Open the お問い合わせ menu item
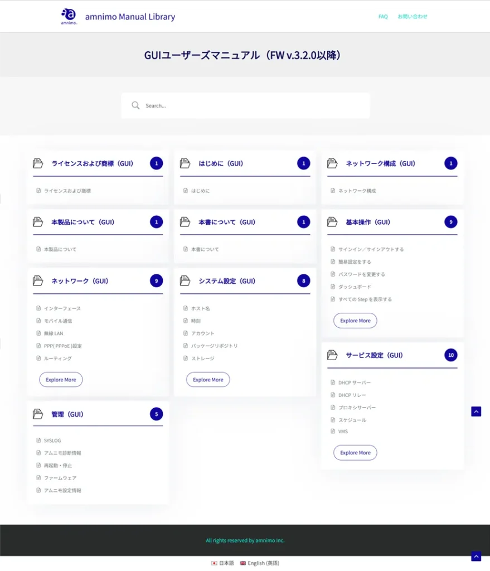490x571 pixels. [x=413, y=17]
